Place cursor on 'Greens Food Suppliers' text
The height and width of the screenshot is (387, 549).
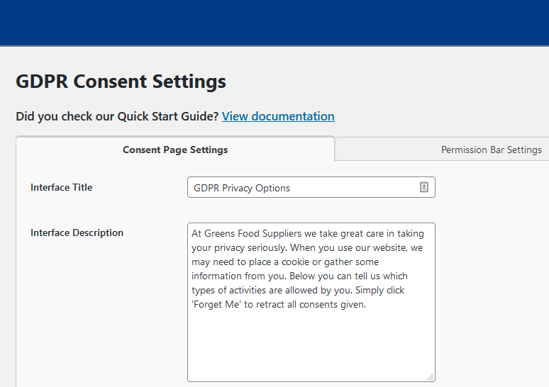pos(253,234)
